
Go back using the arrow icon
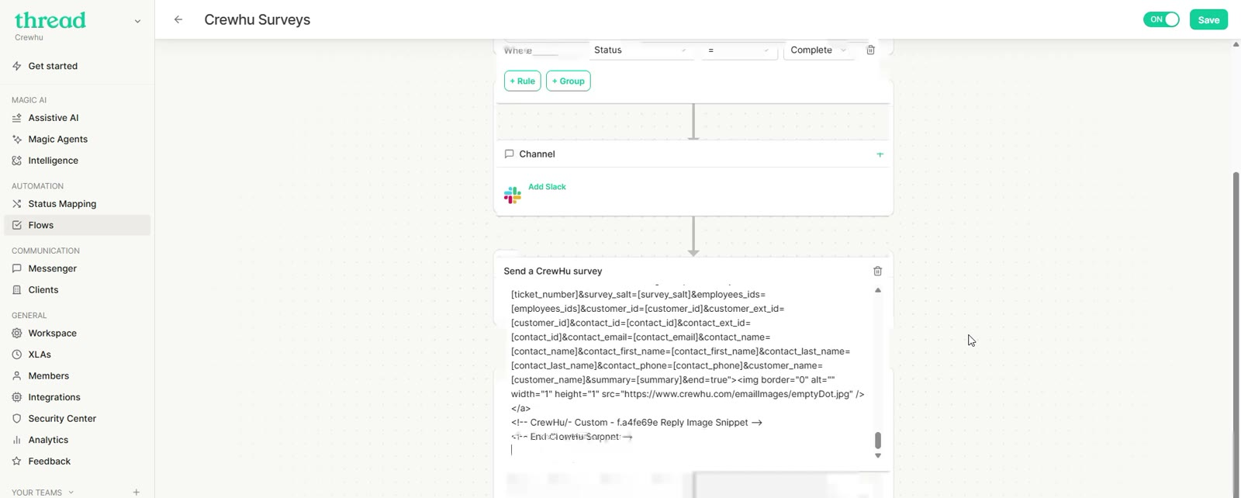tap(178, 19)
